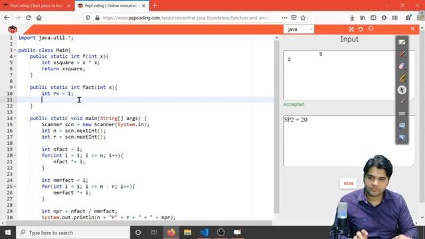Open a new browser tab with plus

tap(155, 6)
